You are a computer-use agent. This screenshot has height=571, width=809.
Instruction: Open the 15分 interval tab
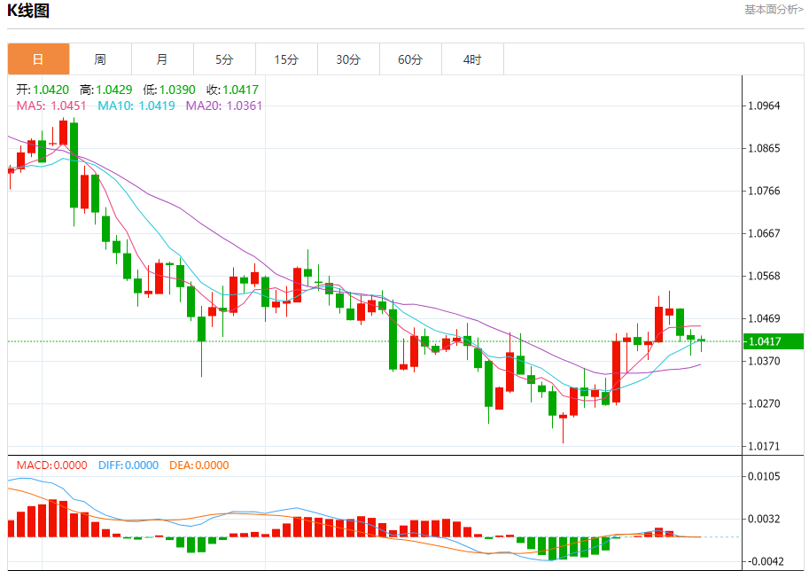[286, 59]
